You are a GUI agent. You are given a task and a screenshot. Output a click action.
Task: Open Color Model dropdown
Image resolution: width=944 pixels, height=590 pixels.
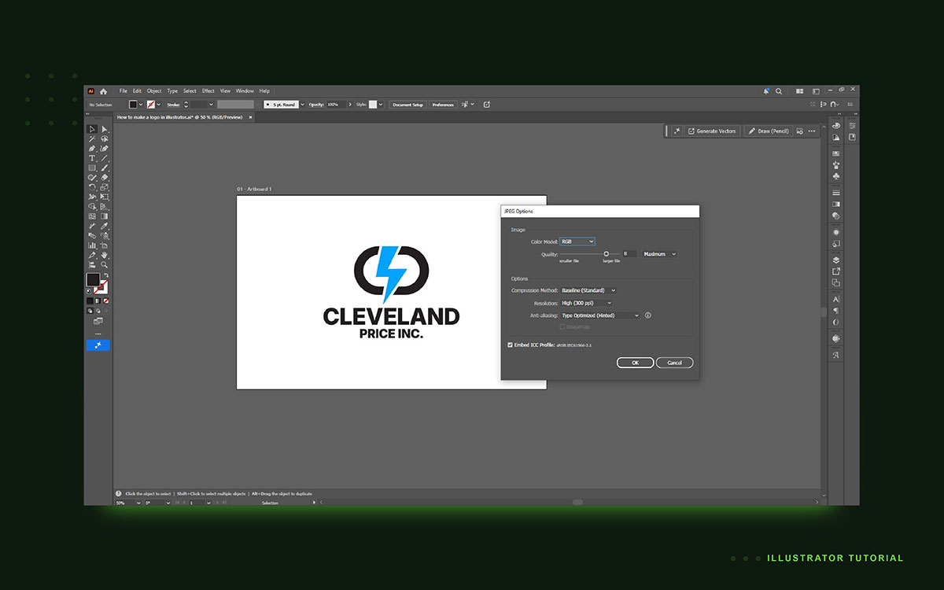point(577,242)
